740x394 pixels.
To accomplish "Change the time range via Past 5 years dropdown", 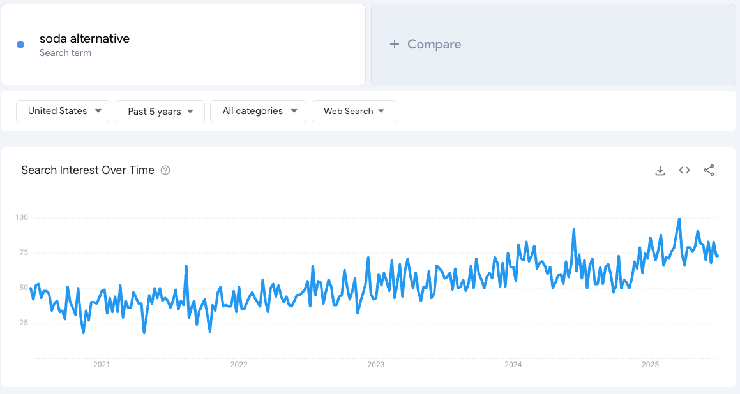I will coord(160,111).
